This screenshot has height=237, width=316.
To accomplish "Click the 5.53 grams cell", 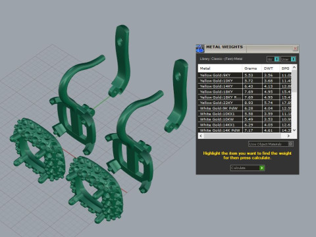I will (252, 75).
